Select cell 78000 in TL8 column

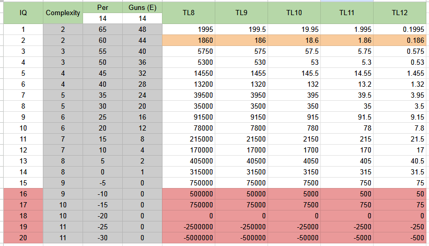tap(189, 128)
